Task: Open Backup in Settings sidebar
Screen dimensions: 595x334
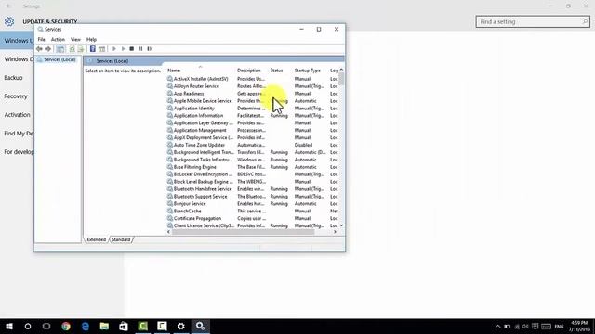Action: (x=13, y=78)
